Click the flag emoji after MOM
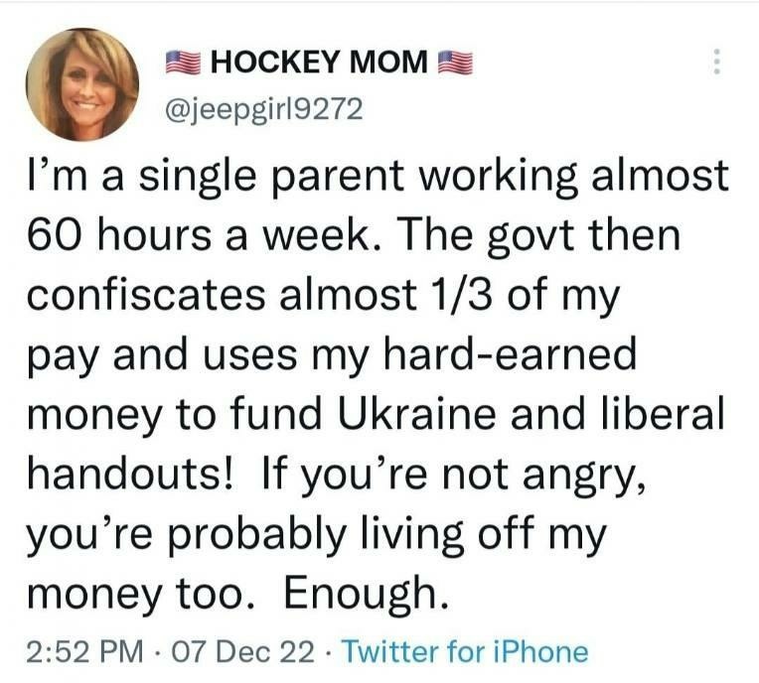Screen dimensions: 759x683 coord(455,62)
